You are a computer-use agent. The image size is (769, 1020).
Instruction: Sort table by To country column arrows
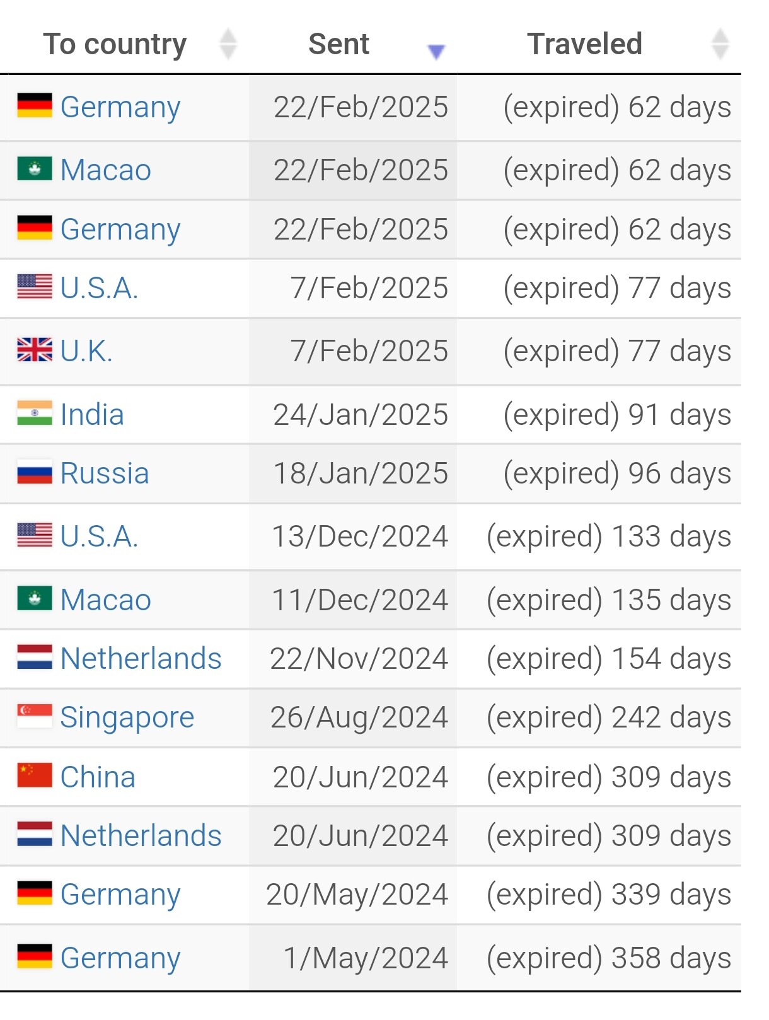coord(228,44)
